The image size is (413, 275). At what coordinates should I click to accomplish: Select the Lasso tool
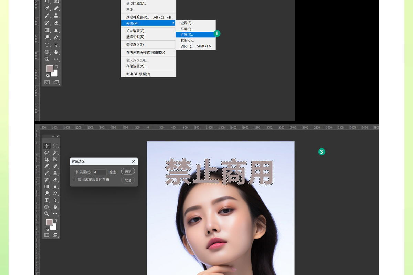[x=46, y=153]
